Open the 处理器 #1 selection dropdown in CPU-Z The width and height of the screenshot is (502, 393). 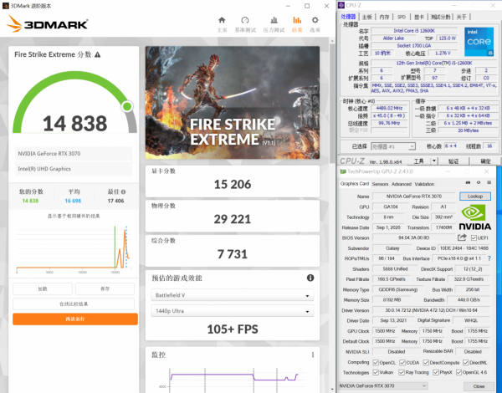click(x=393, y=146)
